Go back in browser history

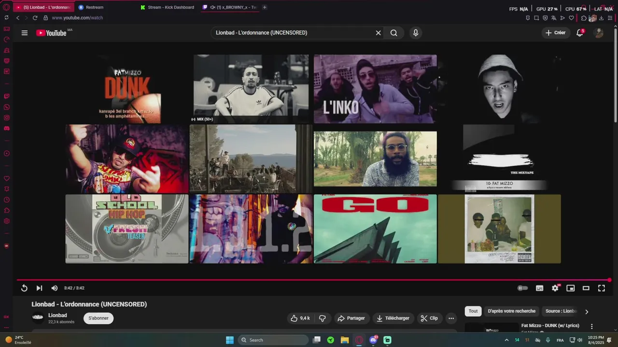[x=18, y=18]
